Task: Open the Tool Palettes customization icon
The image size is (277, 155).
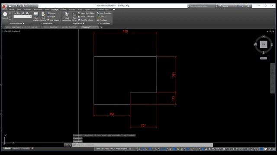Action: click(43, 17)
